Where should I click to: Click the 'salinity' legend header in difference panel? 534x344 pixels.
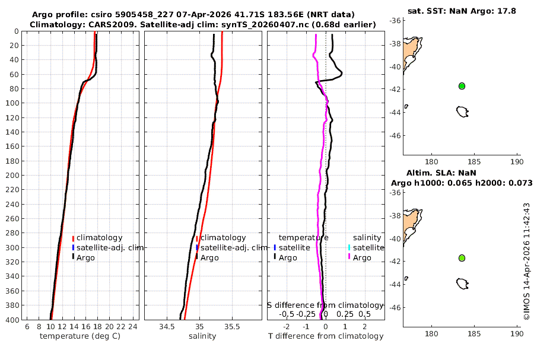point(367,238)
